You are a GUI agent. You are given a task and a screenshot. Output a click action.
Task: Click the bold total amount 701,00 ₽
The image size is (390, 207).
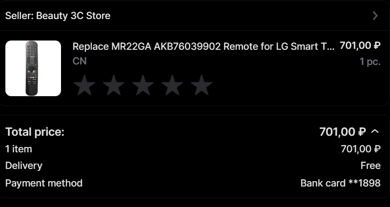click(x=342, y=132)
